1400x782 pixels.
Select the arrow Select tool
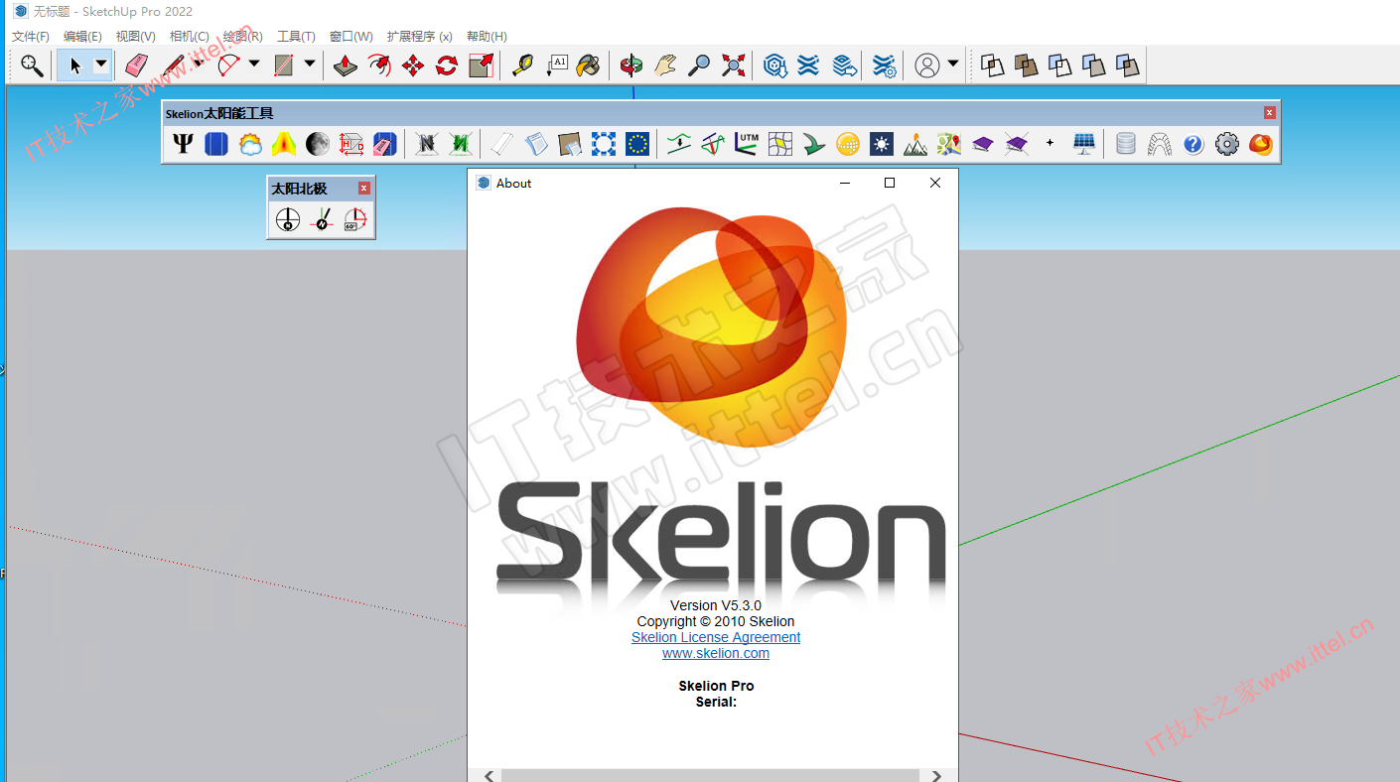coord(75,65)
